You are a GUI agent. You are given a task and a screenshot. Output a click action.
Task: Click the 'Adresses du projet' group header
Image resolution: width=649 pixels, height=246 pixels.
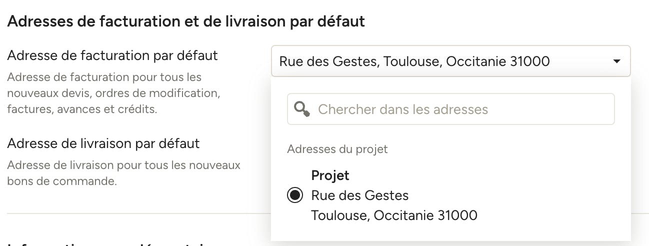337,149
